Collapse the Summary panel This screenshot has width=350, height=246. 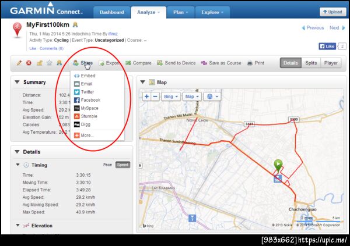point(17,82)
